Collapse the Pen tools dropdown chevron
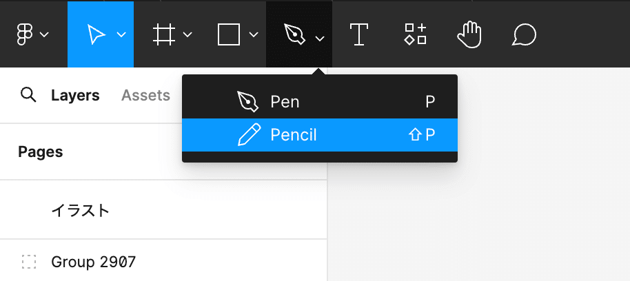The width and height of the screenshot is (630, 281). point(320,39)
